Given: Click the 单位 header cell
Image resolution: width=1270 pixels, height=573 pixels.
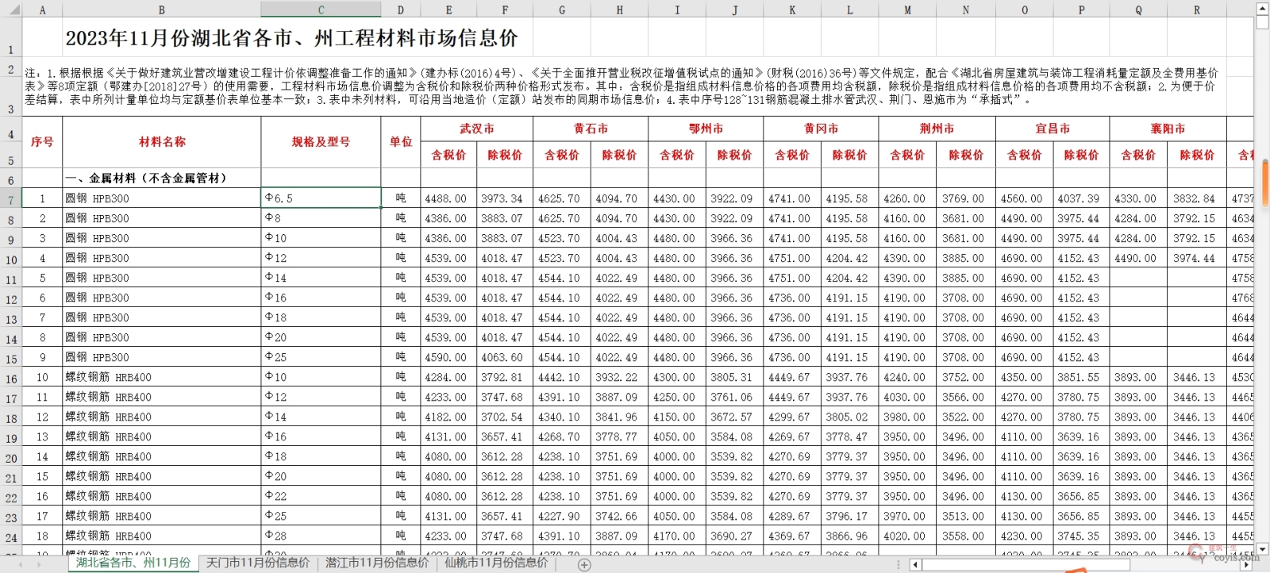Looking at the screenshot, I should 401,142.
